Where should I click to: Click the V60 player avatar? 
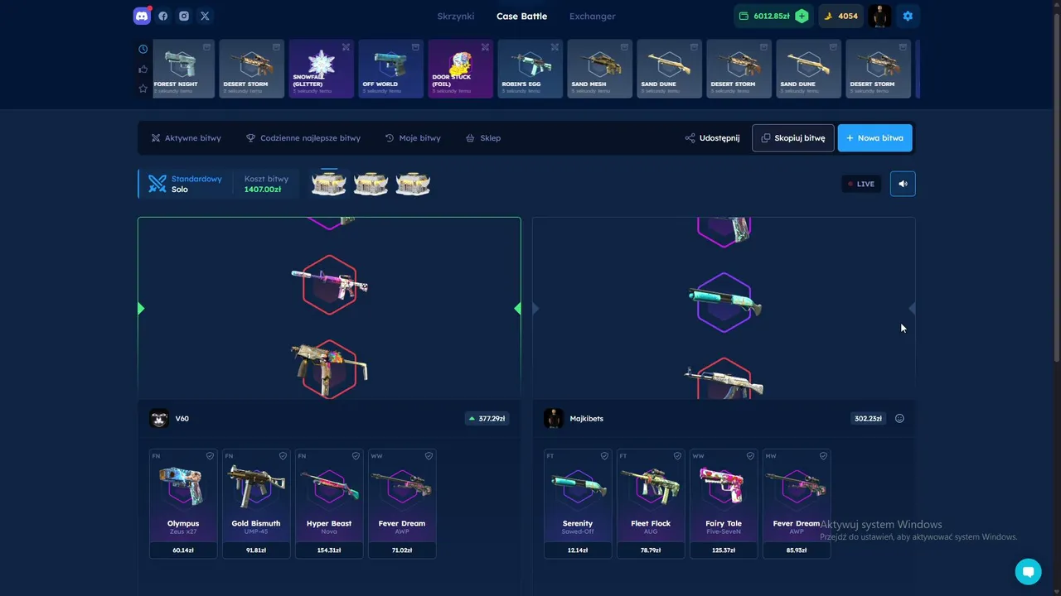pos(159,418)
